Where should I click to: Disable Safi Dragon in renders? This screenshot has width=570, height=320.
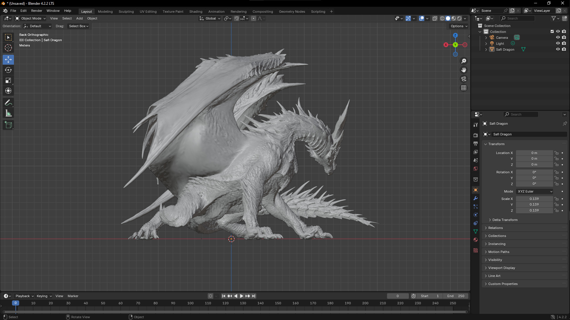coord(564,49)
